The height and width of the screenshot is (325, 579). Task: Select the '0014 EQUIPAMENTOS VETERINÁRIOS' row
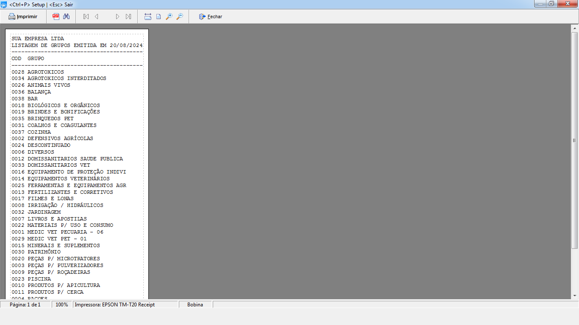(x=61, y=179)
